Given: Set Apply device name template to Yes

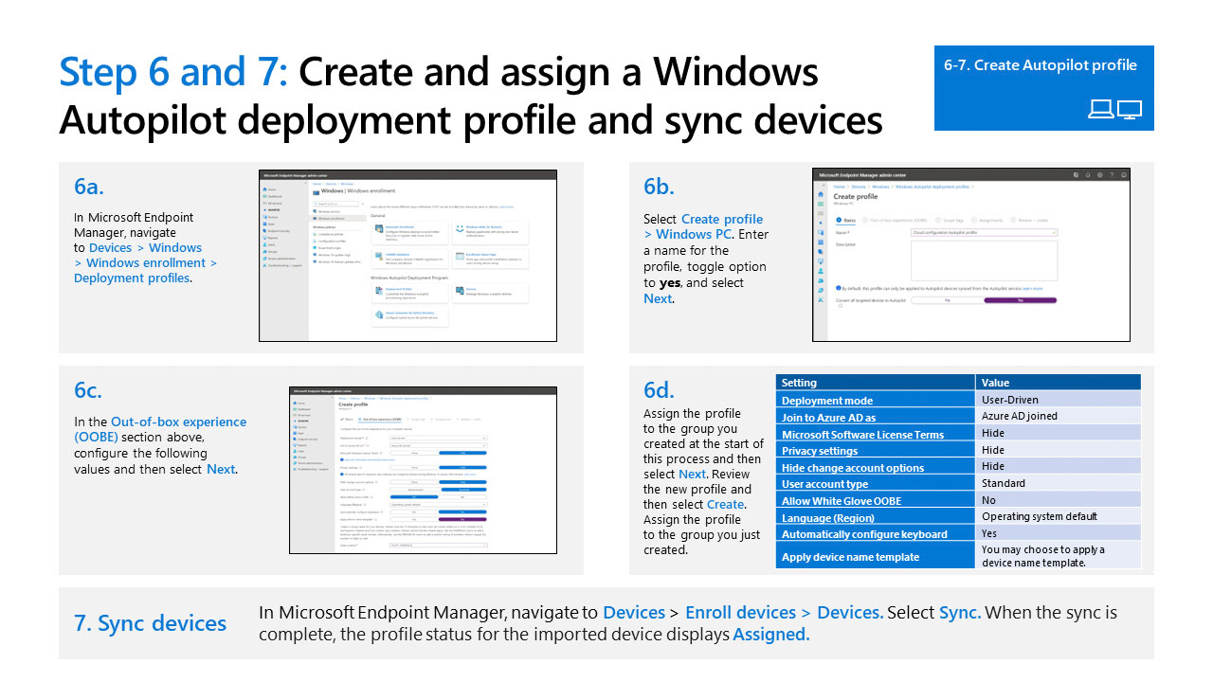Looking at the screenshot, I should [x=462, y=519].
